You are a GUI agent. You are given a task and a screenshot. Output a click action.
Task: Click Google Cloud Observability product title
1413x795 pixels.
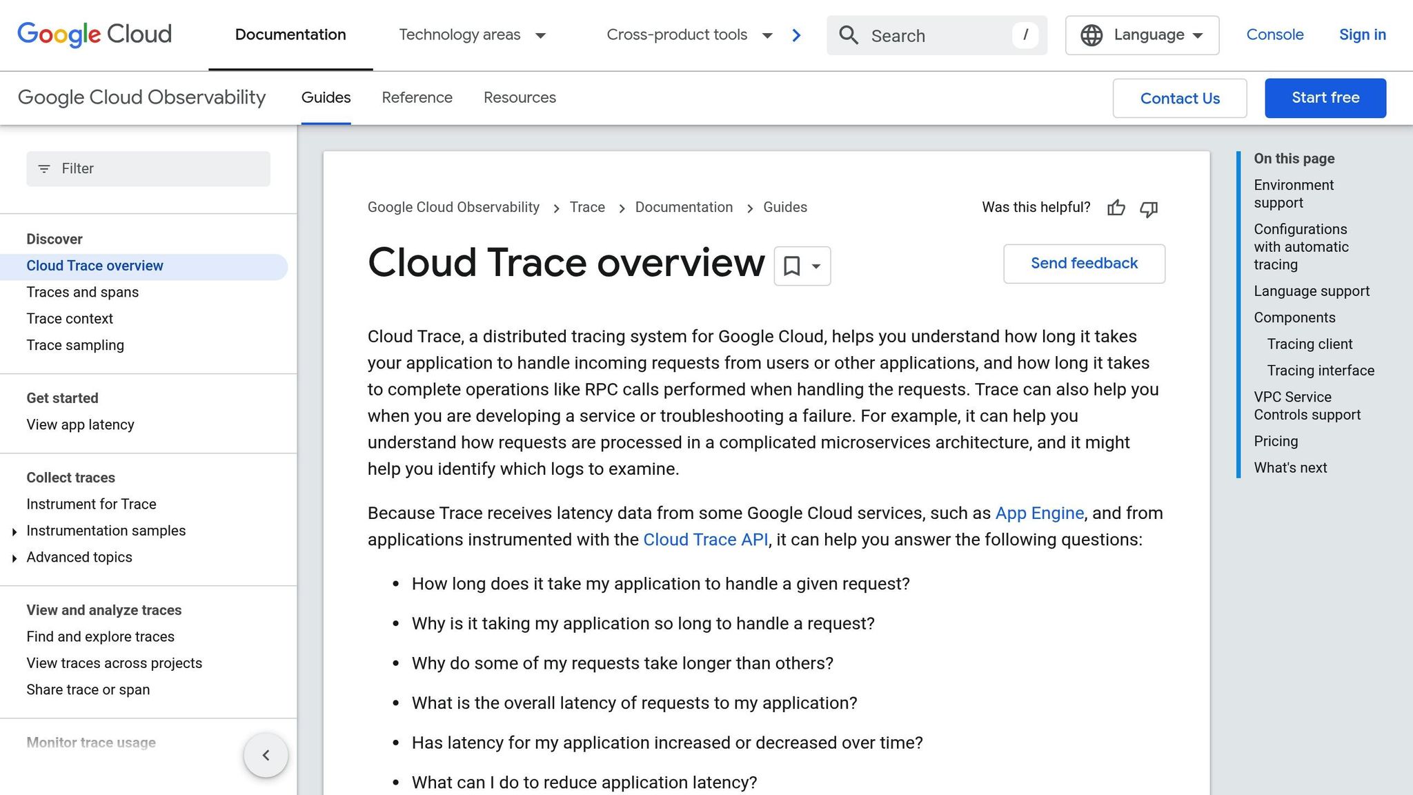pos(141,98)
